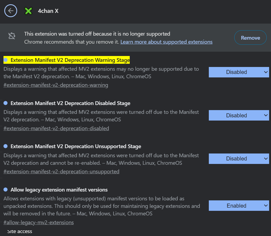Select Allow legacy extension manifest versions title
Viewport: 271px width, 236px height.
59,190
